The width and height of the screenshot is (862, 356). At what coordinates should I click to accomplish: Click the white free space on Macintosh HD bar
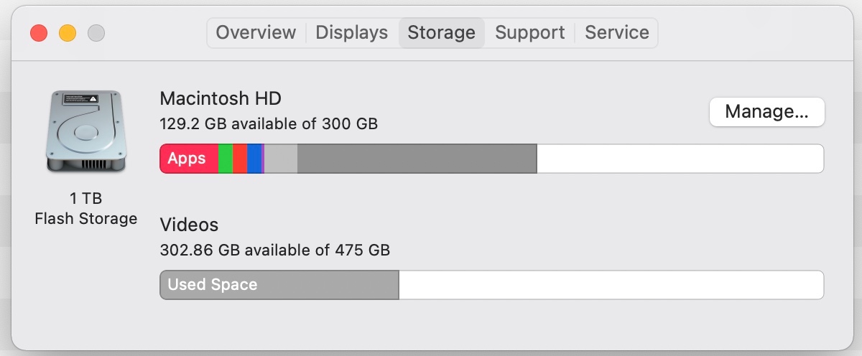coord(679,159)
